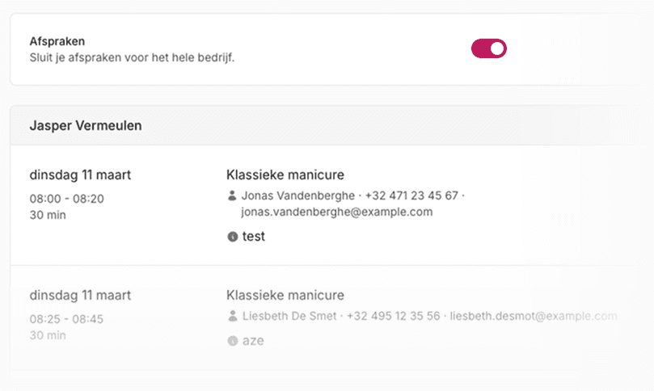Toggle the Afspraken switch off
The image size is (654, 391).
(489, 48)
